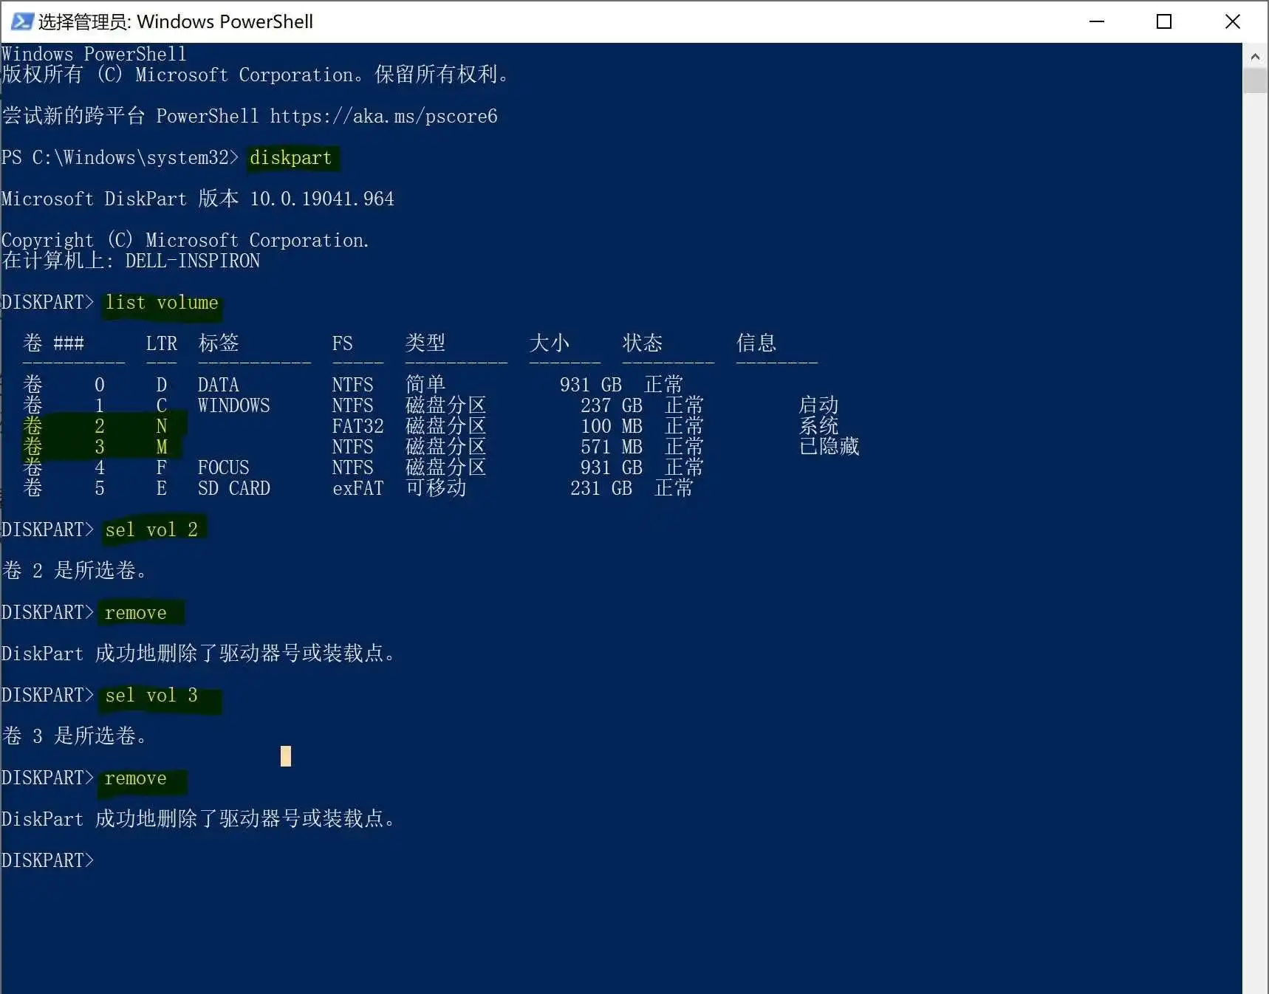Click drive letter 'M' of volume 3
Screen dimensions: 1269x994
coord(162,447)
